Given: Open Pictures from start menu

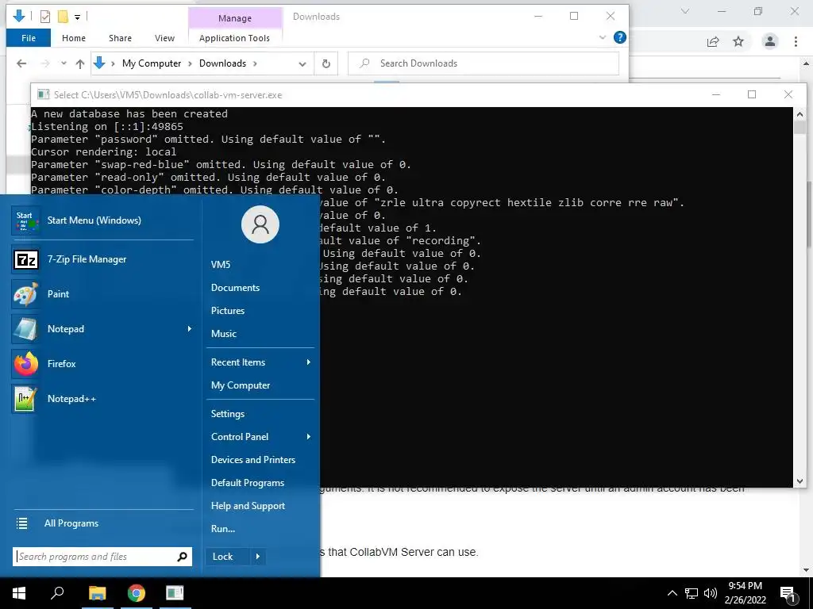Looking at the screenshot, I should [228, 311].
